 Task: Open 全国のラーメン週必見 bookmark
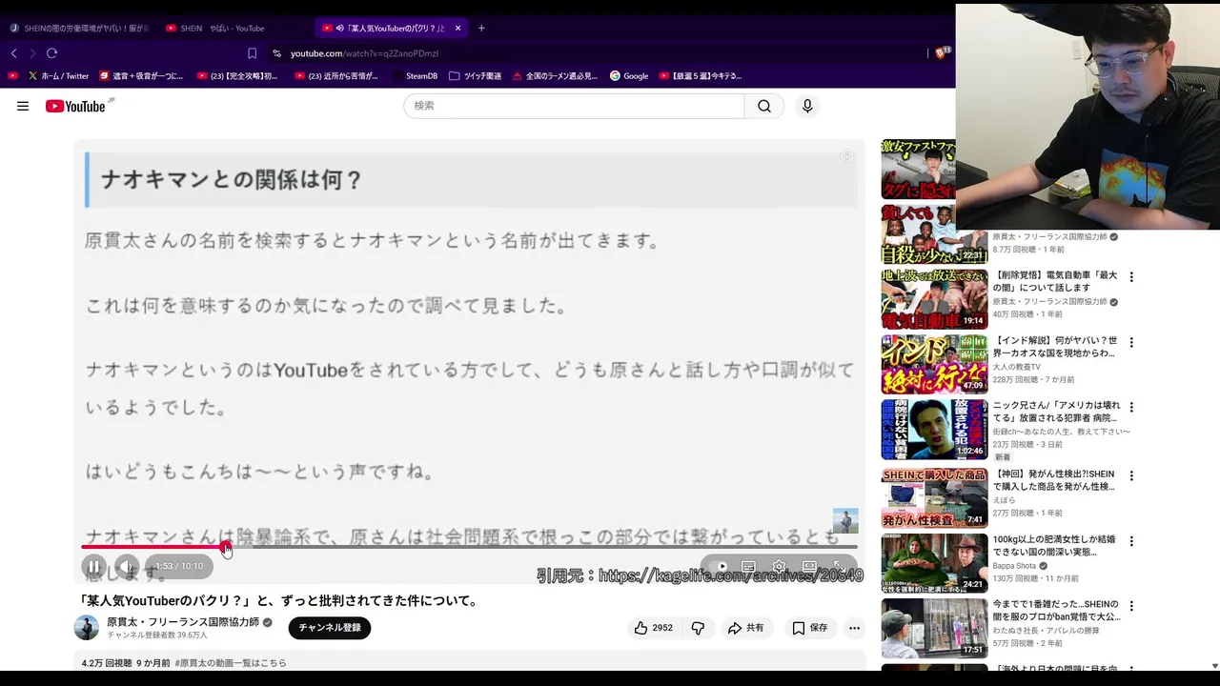click(555, 75)
